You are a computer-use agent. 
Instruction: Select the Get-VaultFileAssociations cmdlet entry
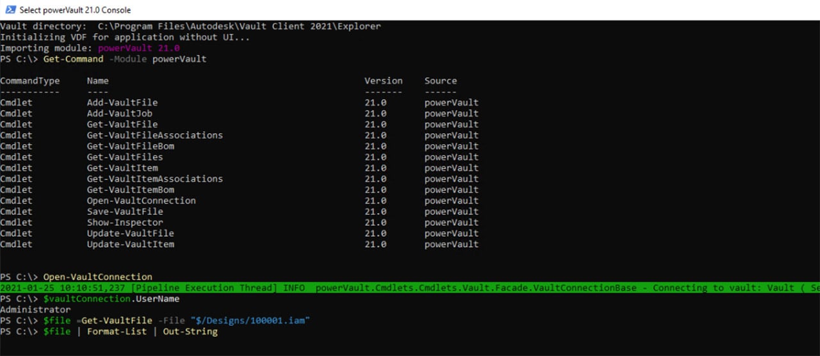tap(154, 135)
